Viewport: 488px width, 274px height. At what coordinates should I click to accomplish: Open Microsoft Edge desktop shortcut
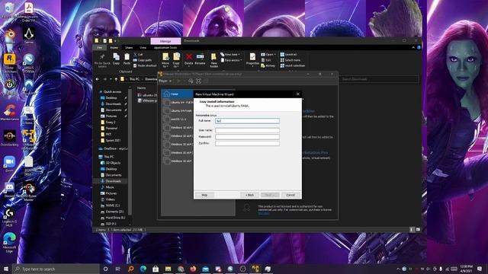click(9, 242)
